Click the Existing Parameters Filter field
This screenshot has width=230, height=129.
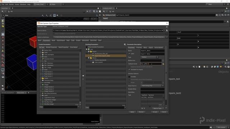click(107, 107)
